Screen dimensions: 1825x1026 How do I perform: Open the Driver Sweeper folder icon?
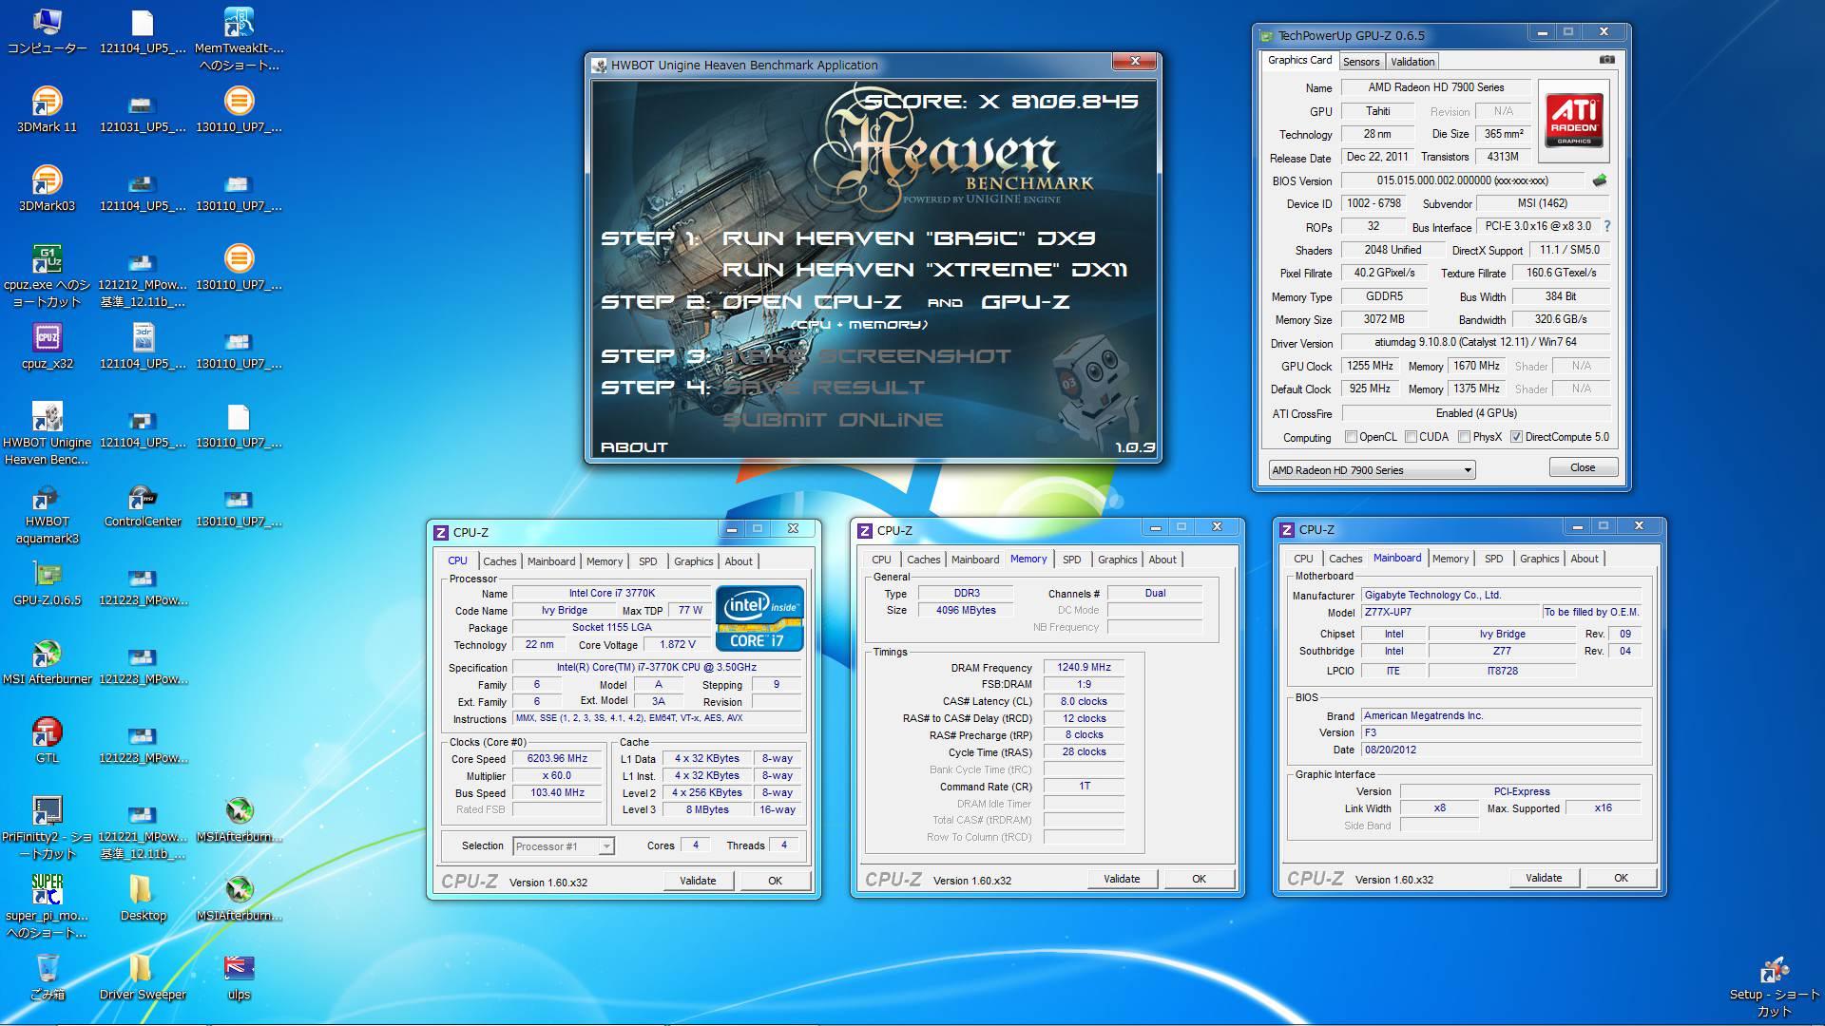[143, 977]
